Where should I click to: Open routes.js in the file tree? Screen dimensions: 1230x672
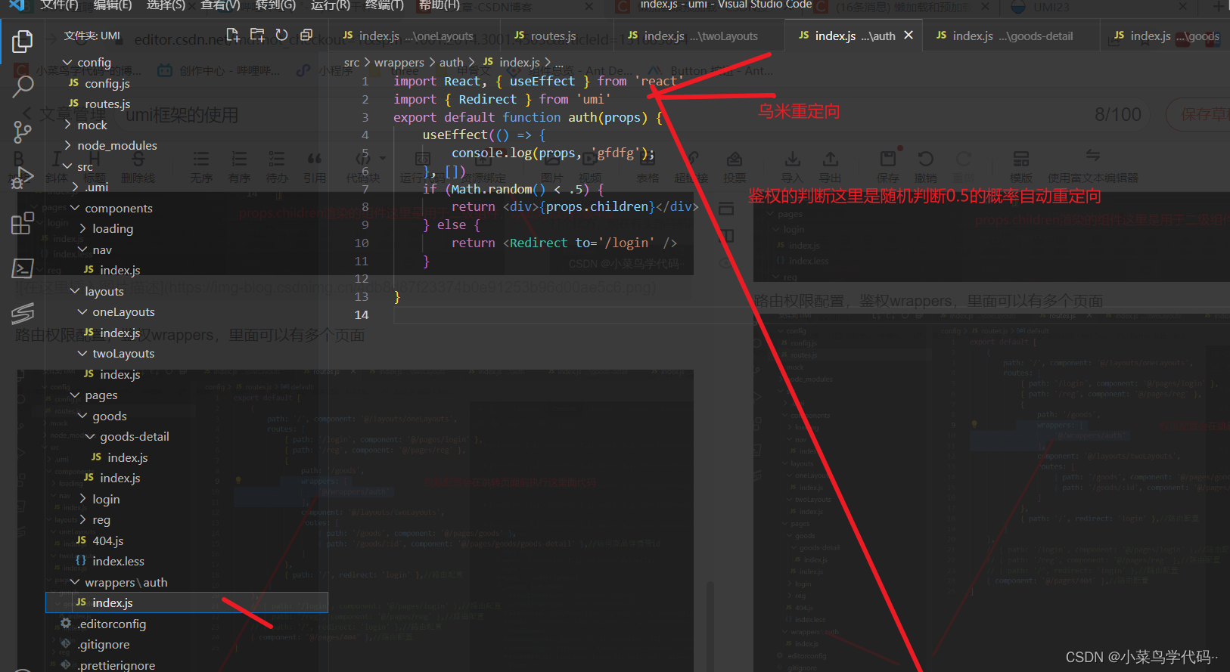coord(107,104)
